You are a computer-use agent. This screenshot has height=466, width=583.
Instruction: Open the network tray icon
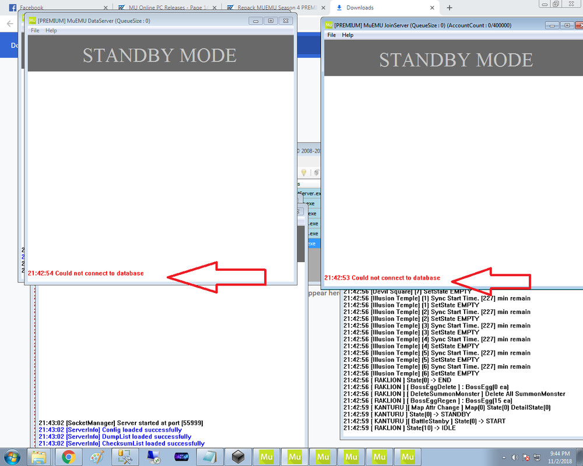click(x=537, y=457)
